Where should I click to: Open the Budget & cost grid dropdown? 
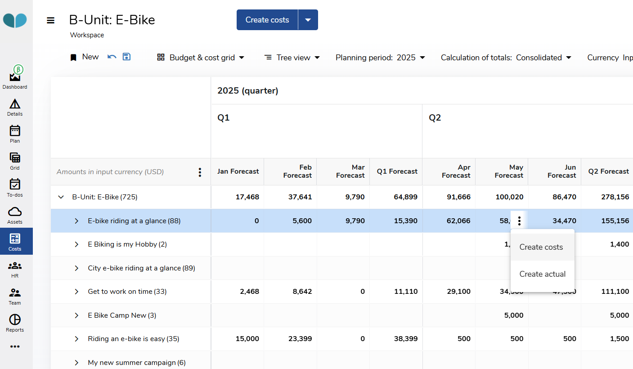coord(201,58)
